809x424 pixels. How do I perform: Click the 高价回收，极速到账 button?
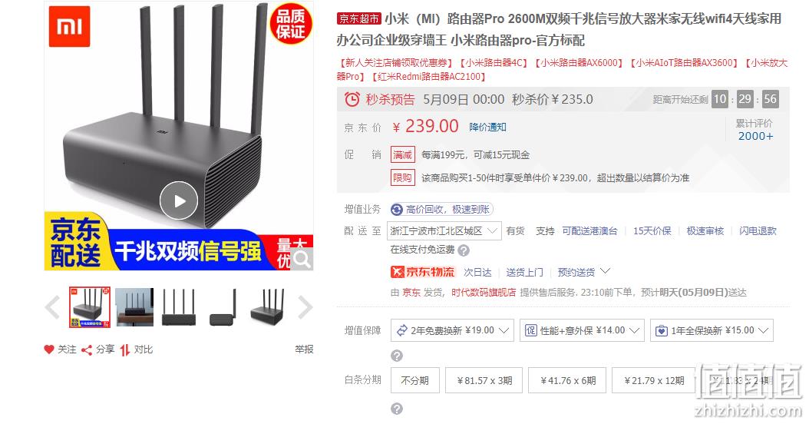tap(441, 209)
